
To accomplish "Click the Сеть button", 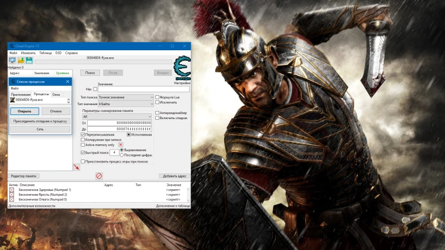I will [40, 130].
